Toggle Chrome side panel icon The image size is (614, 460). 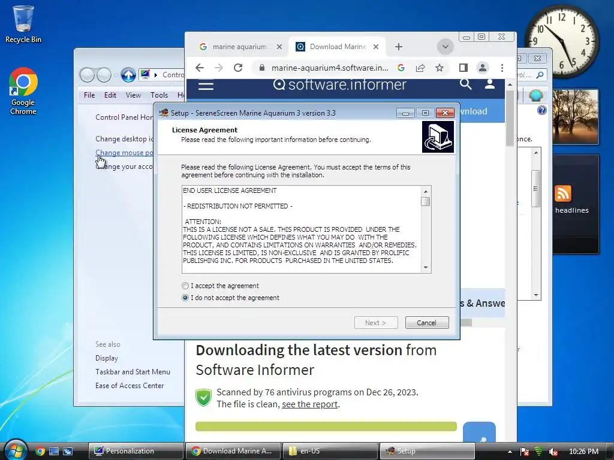point(463,68)
